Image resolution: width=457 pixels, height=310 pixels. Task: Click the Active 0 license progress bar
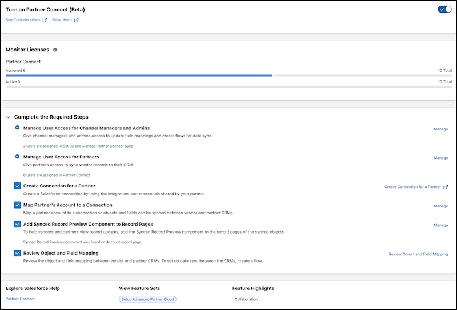tap(228, 87)
